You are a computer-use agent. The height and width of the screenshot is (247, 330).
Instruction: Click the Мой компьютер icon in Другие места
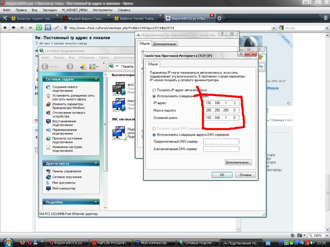48,188
